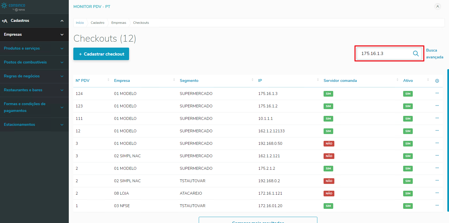Open actions menu for PDV 123
The width and height of the screenshot is (449, 223).
click(x=437, y=106)
